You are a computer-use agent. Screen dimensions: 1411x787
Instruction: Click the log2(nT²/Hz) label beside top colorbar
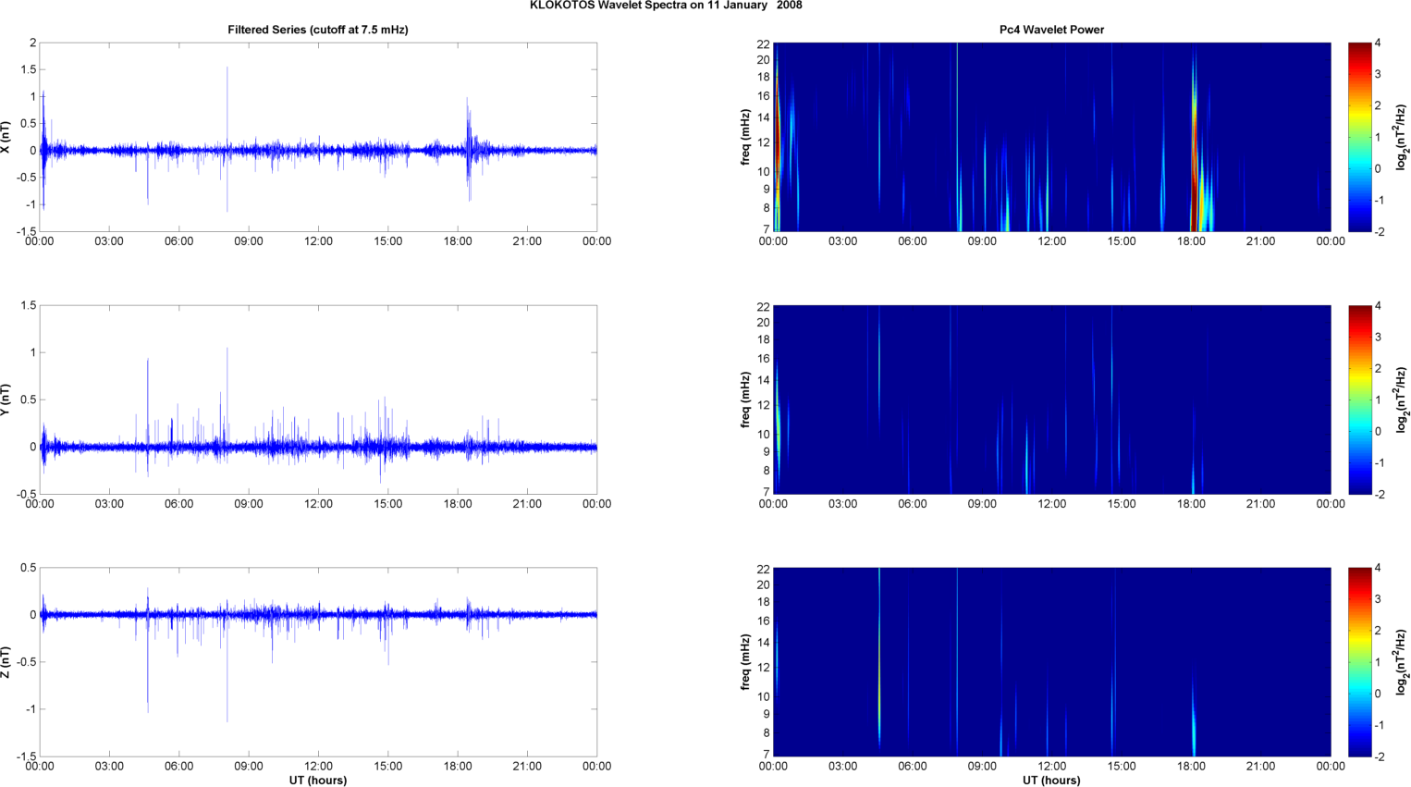coord(1402,137)
